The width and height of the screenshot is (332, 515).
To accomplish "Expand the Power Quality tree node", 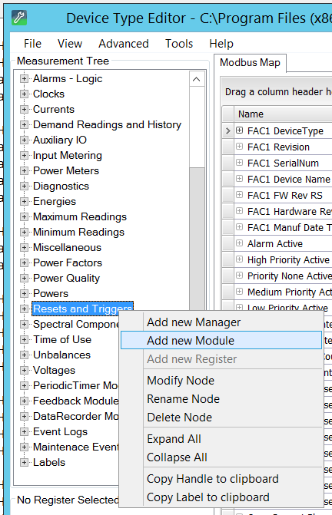I will click(x=24, y=278).
